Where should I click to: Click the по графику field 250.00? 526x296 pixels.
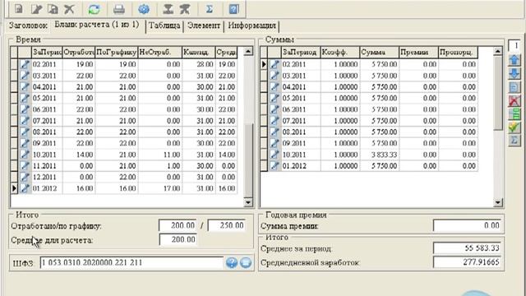point(227,225)
